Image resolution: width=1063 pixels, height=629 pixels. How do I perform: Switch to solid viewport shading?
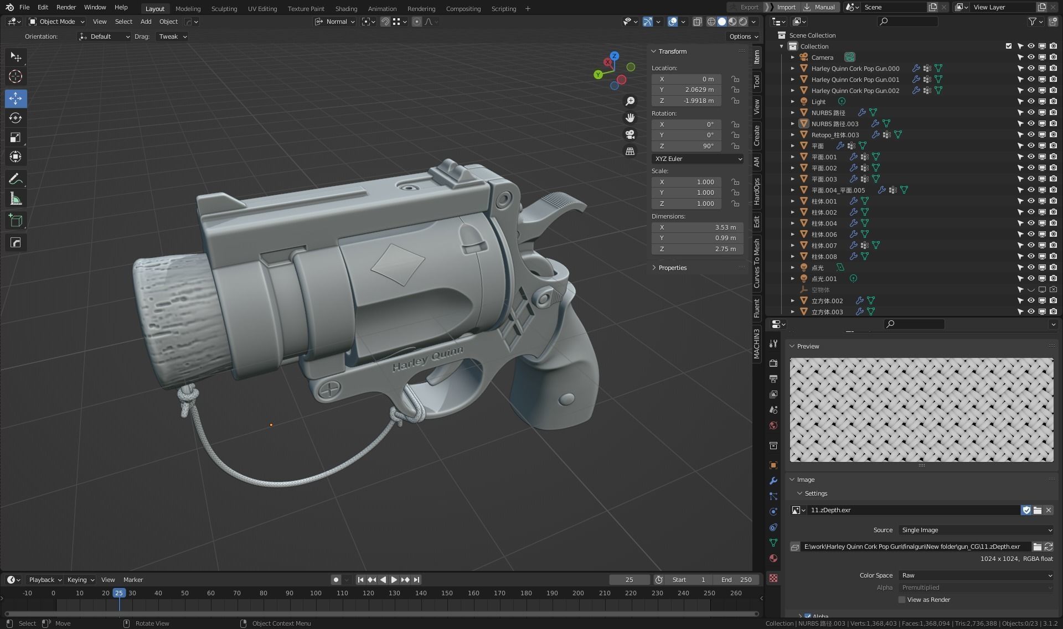click(x=721, y=22)
